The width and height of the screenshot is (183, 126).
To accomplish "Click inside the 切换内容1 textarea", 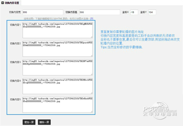I will point(58,30).
